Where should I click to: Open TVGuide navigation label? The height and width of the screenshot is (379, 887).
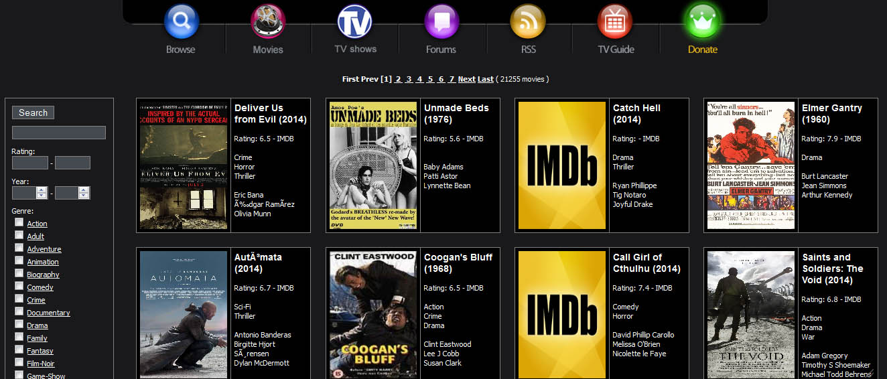pyautogui.click(x=616, y=50)
